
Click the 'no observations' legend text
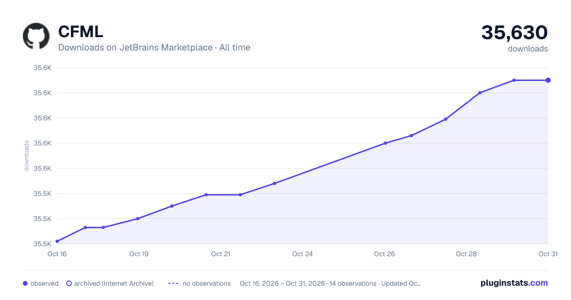[207, 283]
